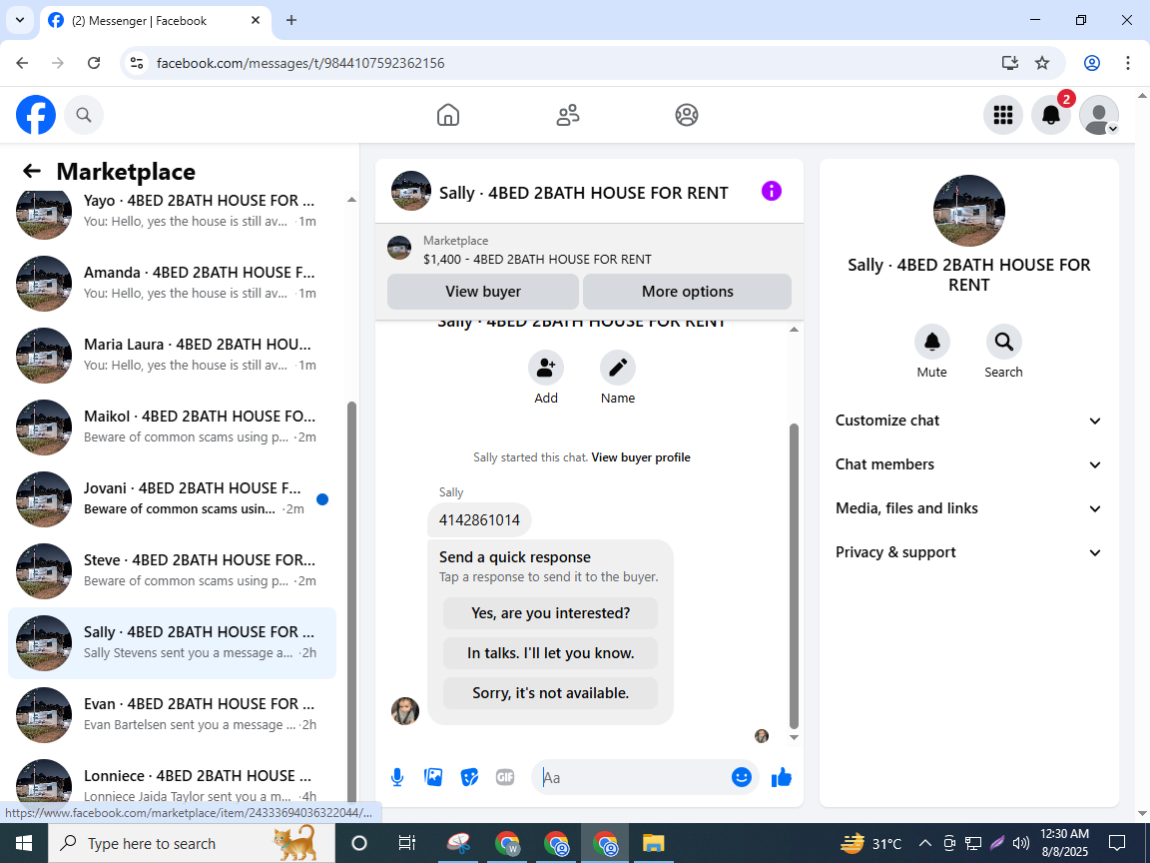
Task: Click the chat messages scrollbar
Action: (x=794, y=576)
